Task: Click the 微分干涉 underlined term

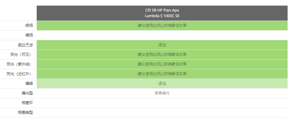Action: pos(25,45)
